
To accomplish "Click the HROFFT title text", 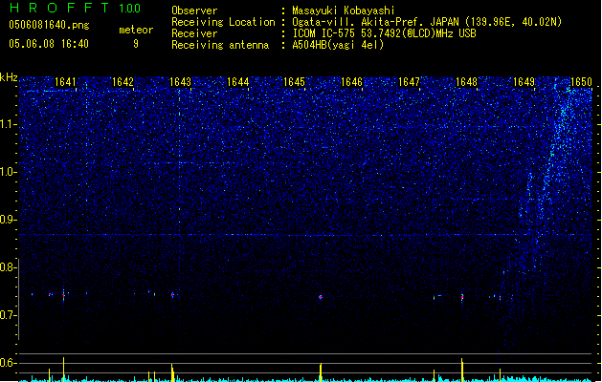I will click(59, 8).
